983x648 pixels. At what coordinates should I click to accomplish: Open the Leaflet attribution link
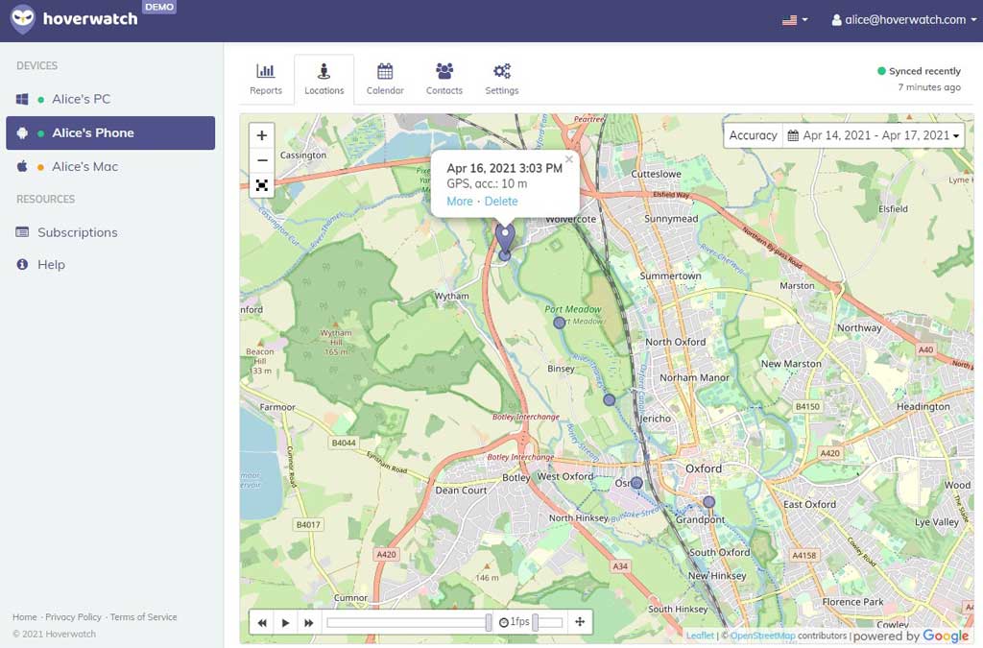pyautogui.click(x=700, y=636)
